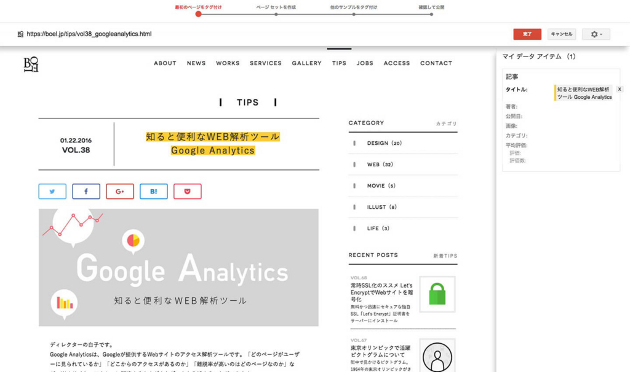Click the VOL.38 label

click(x=76, y=150)
